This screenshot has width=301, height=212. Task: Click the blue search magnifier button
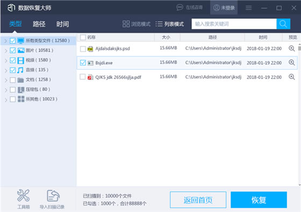pyautogui.click(x=283, y=24)
